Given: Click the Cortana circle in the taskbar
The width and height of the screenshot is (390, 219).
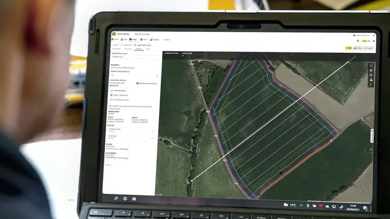Looking at the screenshot, I should 125,198.
